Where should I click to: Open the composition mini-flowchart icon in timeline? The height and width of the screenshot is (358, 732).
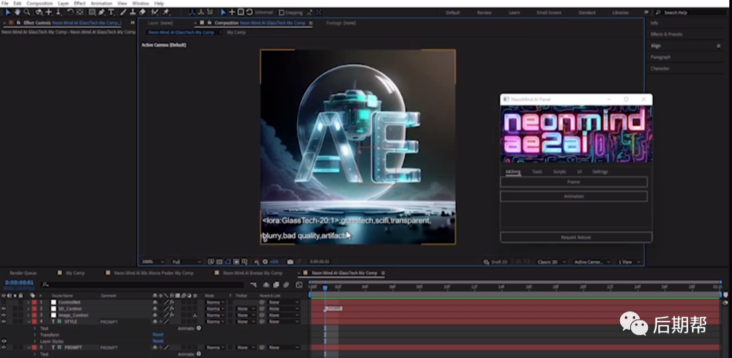(x=253, y=285)
